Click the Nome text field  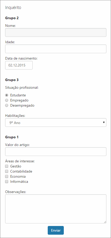(x=56, y=32)
